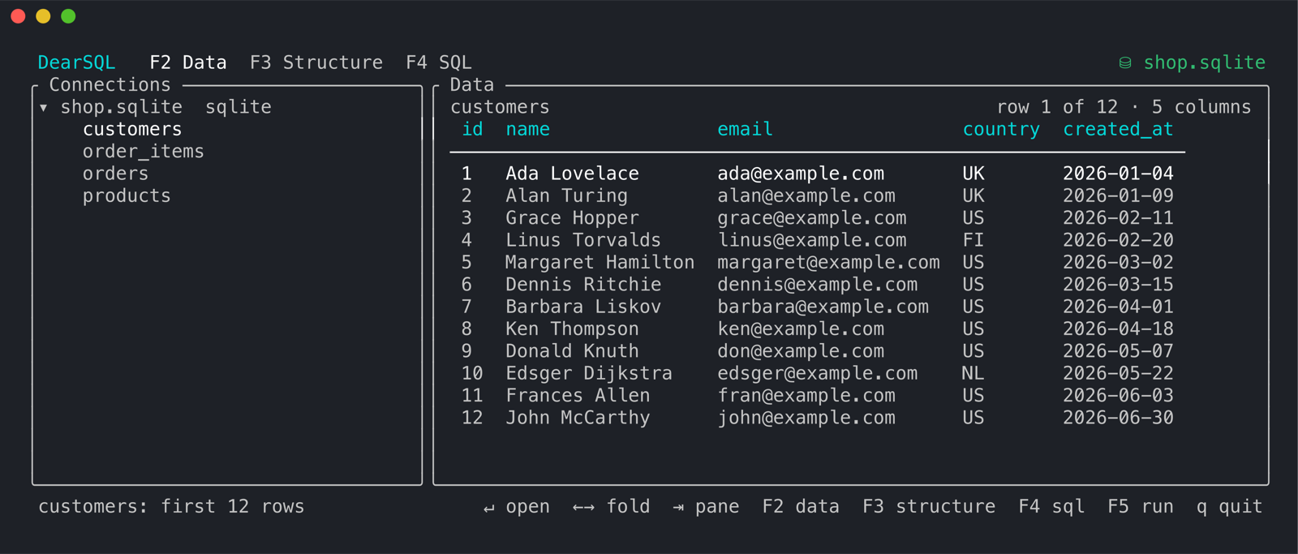Click the Grace Hopper name cell
The image size is (1298, 554).
pyautogui.click(x=572, y=218)
